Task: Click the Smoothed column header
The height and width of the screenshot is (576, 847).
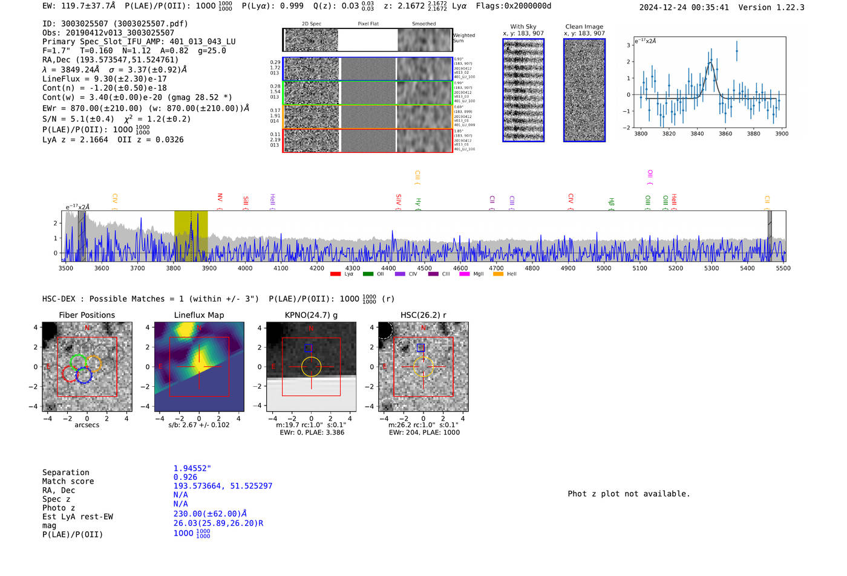Action: [x=423, y=24]
